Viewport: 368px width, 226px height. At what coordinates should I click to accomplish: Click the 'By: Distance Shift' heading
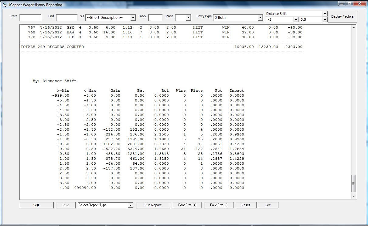55,81
